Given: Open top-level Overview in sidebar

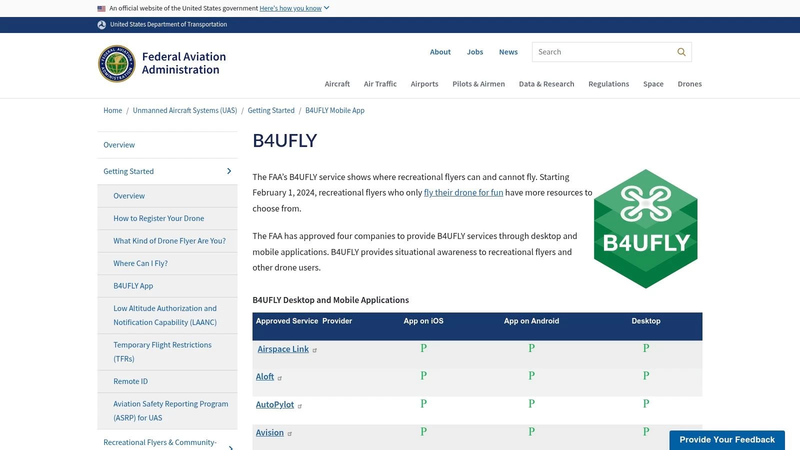Looking at the screenshot, I should [x=119, y=145].
